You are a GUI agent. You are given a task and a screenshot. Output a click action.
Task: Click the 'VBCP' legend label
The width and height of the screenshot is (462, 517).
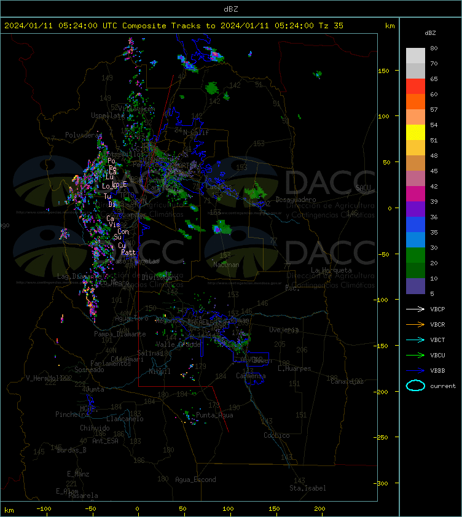coord(437,309)
